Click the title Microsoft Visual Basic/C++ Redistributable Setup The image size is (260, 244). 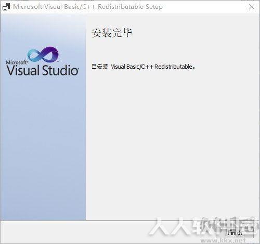tap(88, 7)
